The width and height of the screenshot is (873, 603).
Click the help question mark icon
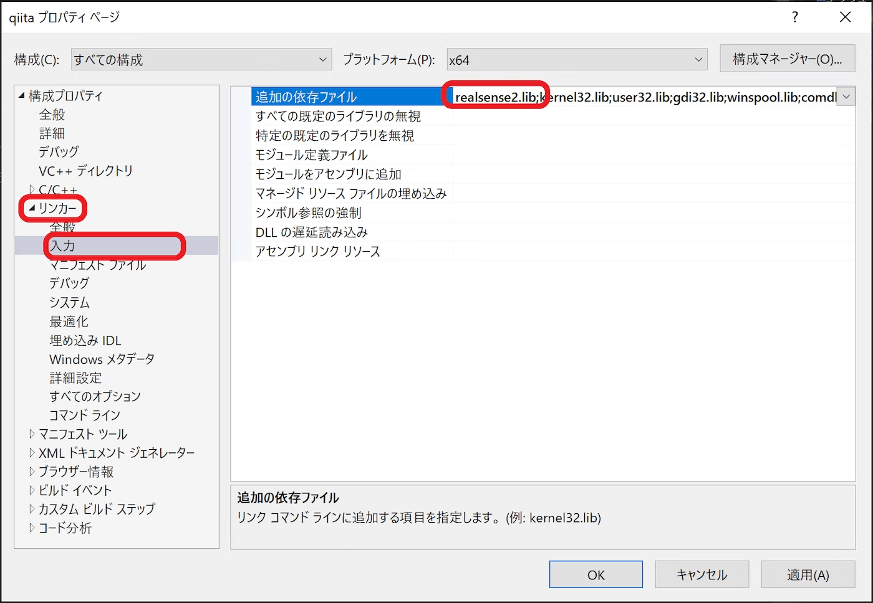(x=794, y=17)
